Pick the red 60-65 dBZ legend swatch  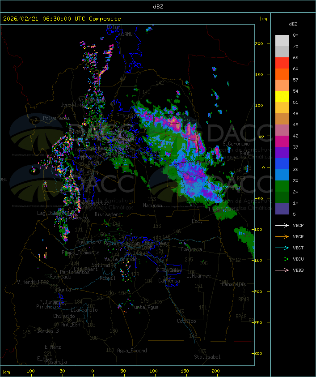pos(282,63)
